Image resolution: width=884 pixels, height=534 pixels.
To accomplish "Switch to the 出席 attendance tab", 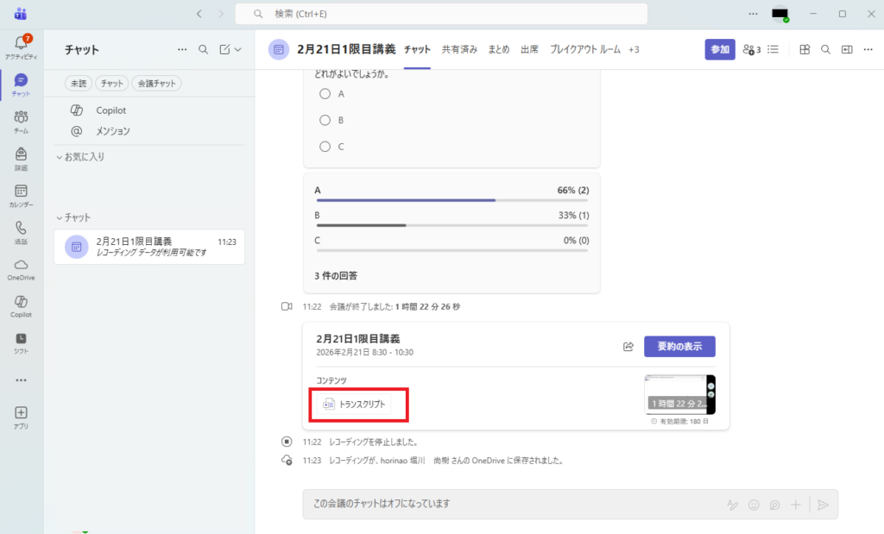I will 529,49.
